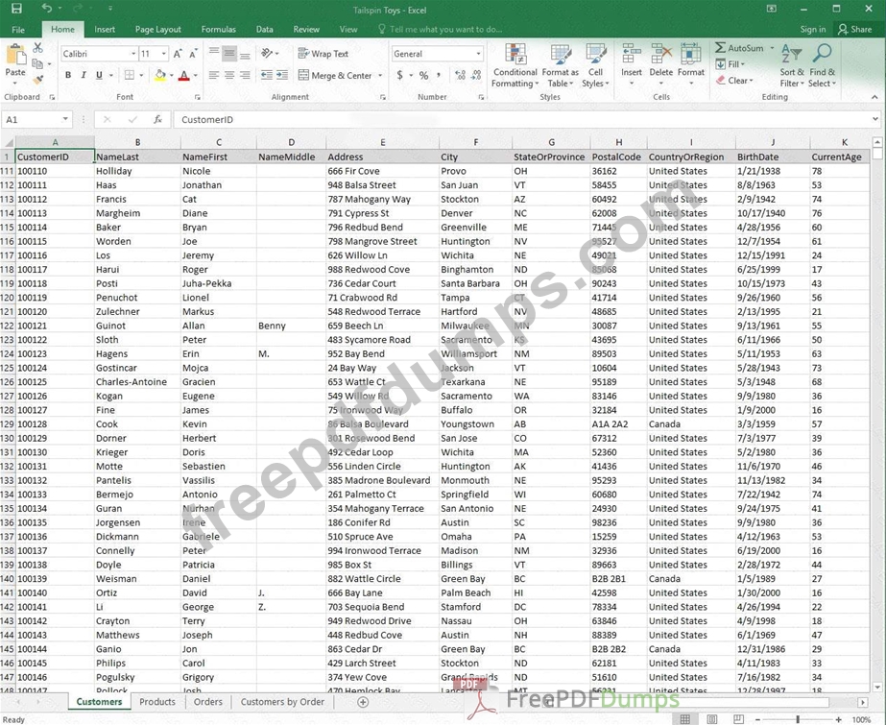
Task: Open Format as Table gallery
Action: point(560,65)
